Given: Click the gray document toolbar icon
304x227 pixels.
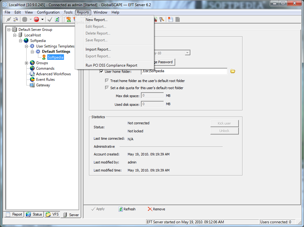Looking at the screenshot, I should (178, 19).
